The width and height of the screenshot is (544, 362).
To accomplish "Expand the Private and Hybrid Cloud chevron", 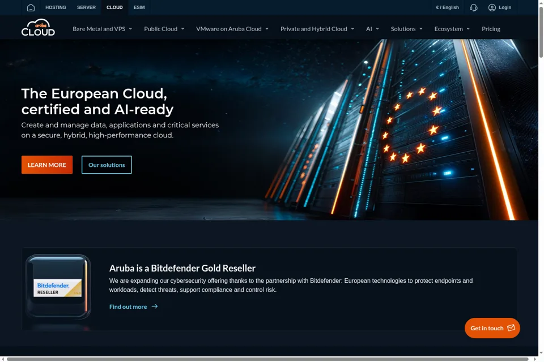I will [352, 29].
